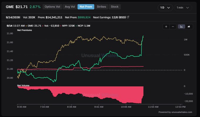Click the Next Earnings 12/8 (85D) text
This screenshot has width=200, height=117.
pyautogui.click(x=109, y=17)
